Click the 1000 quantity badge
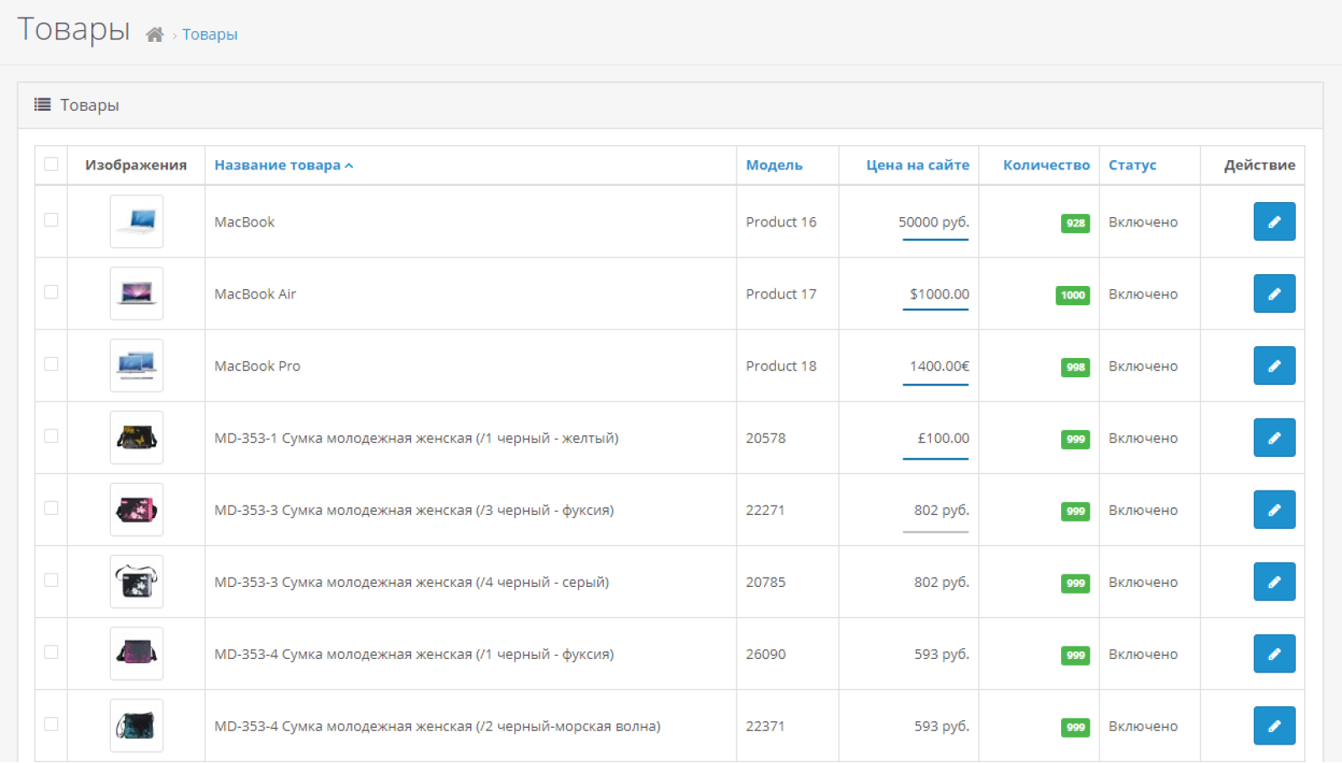Image resolution: width=1342 pixels, height=763 pixels. click(1073, 295)
